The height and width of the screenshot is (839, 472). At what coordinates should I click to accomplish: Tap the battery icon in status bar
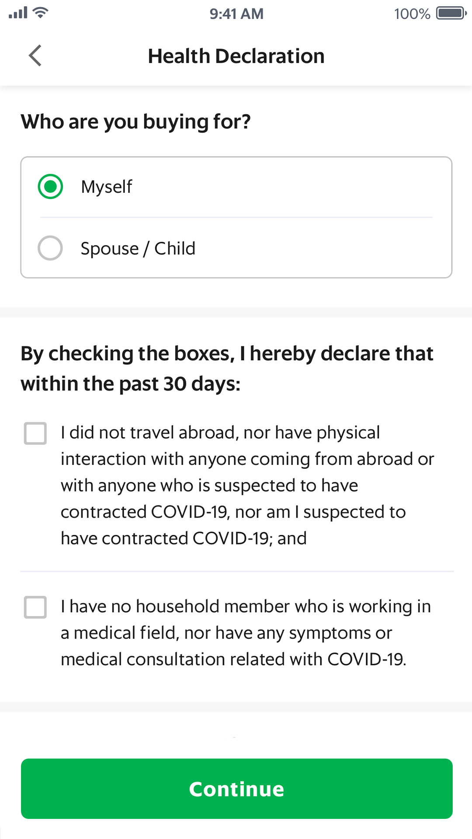[451, 13]
